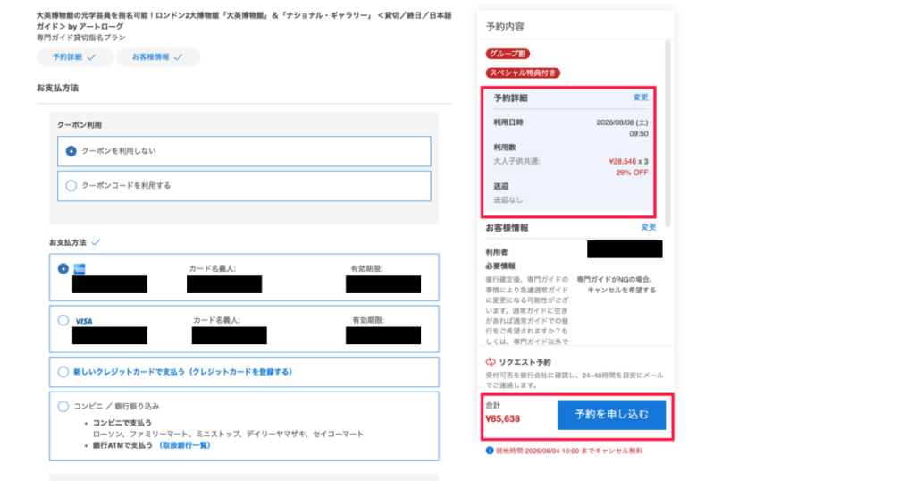Click the 09:50 time text
This screenshot has height=481, width=915.
pos(638,134)
